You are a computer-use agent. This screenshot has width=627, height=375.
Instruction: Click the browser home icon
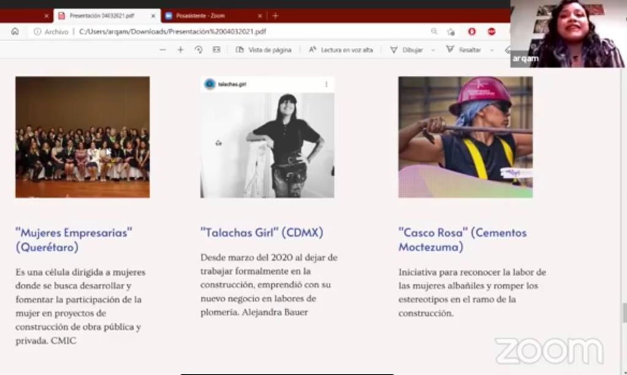pyautogui.click(x=15, y=31)
